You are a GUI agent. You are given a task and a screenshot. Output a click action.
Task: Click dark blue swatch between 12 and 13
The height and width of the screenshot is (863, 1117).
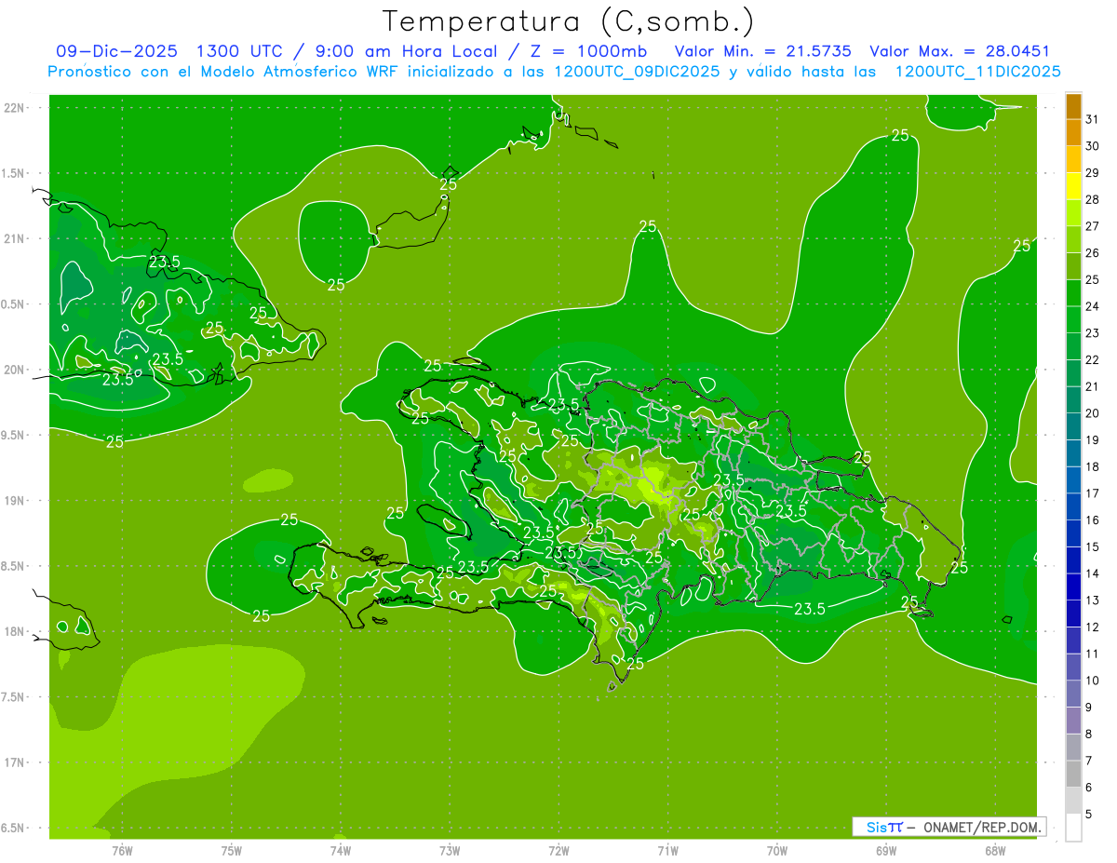coord(1073,614)
